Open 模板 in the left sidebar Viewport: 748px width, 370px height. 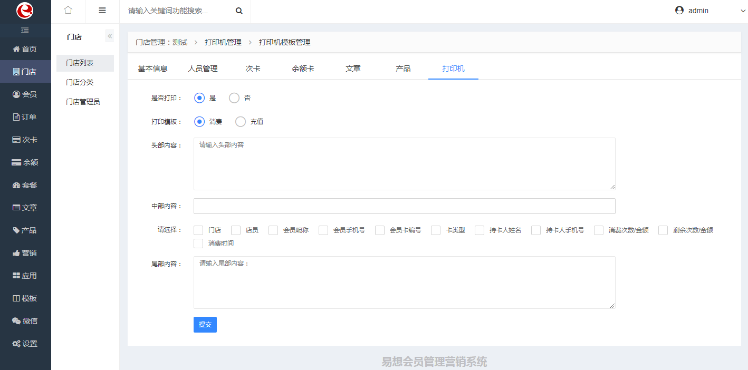coord(25,298)
